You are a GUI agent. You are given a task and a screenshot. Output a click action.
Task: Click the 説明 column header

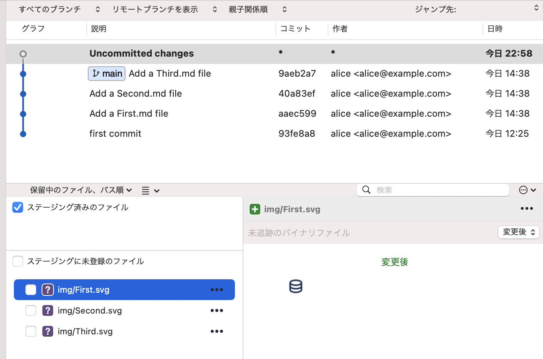point(99,29)
